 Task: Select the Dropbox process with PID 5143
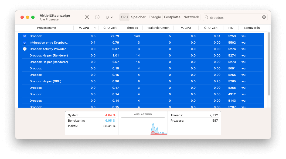141,101
